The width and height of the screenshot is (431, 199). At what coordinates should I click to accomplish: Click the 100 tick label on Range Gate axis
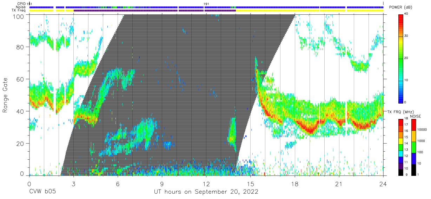(19, 16)
